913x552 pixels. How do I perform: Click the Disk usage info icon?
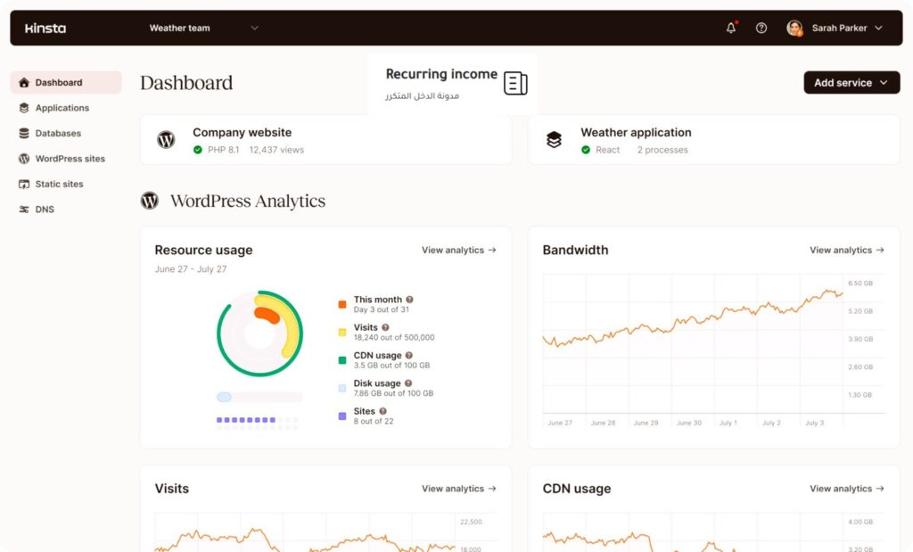click(408, 383)
